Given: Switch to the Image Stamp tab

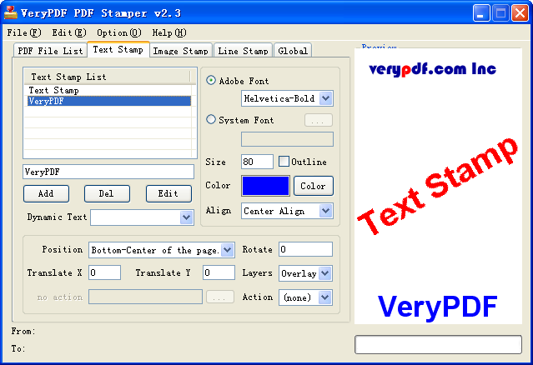Looking at the screenshot, I should coord(180,51).
